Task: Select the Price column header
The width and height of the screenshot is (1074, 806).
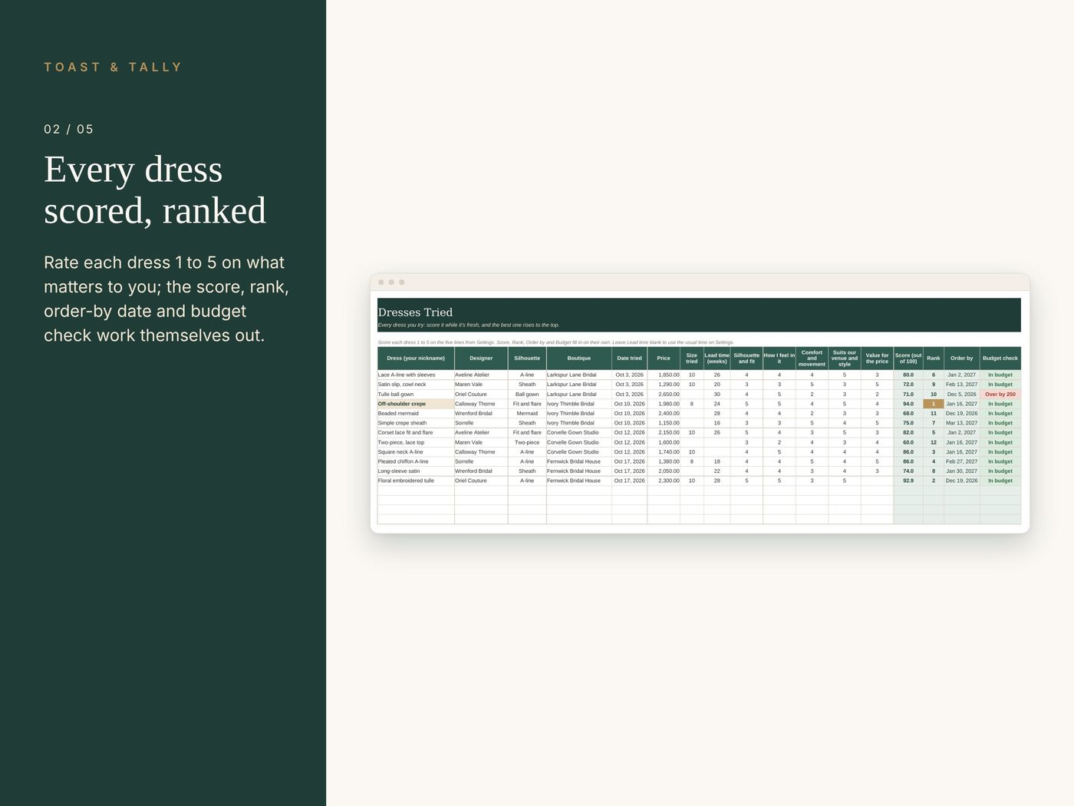Action: pyautogui.click(x=664, y=358)
